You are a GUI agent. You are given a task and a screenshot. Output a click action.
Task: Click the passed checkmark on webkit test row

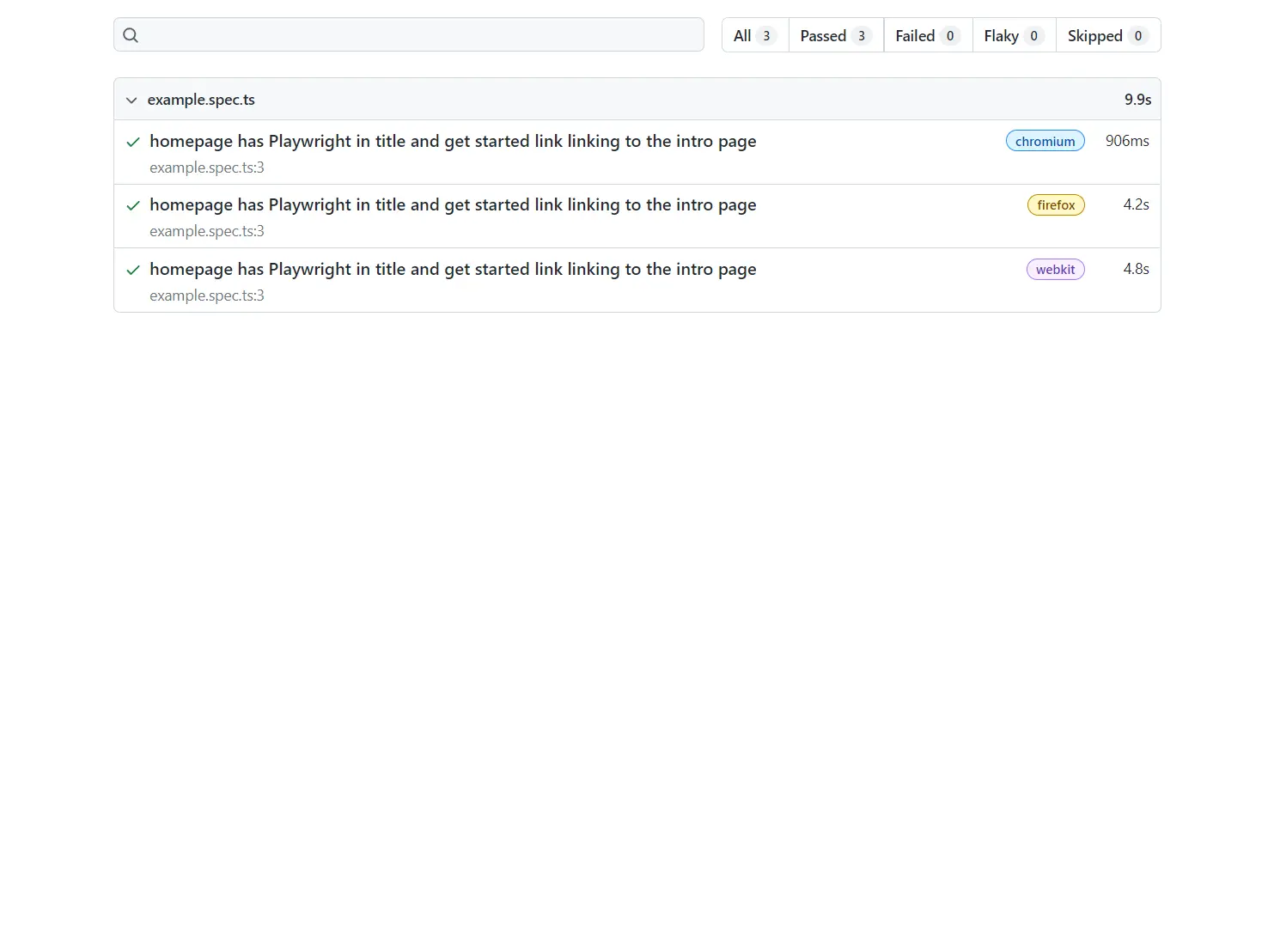(133, 270)
